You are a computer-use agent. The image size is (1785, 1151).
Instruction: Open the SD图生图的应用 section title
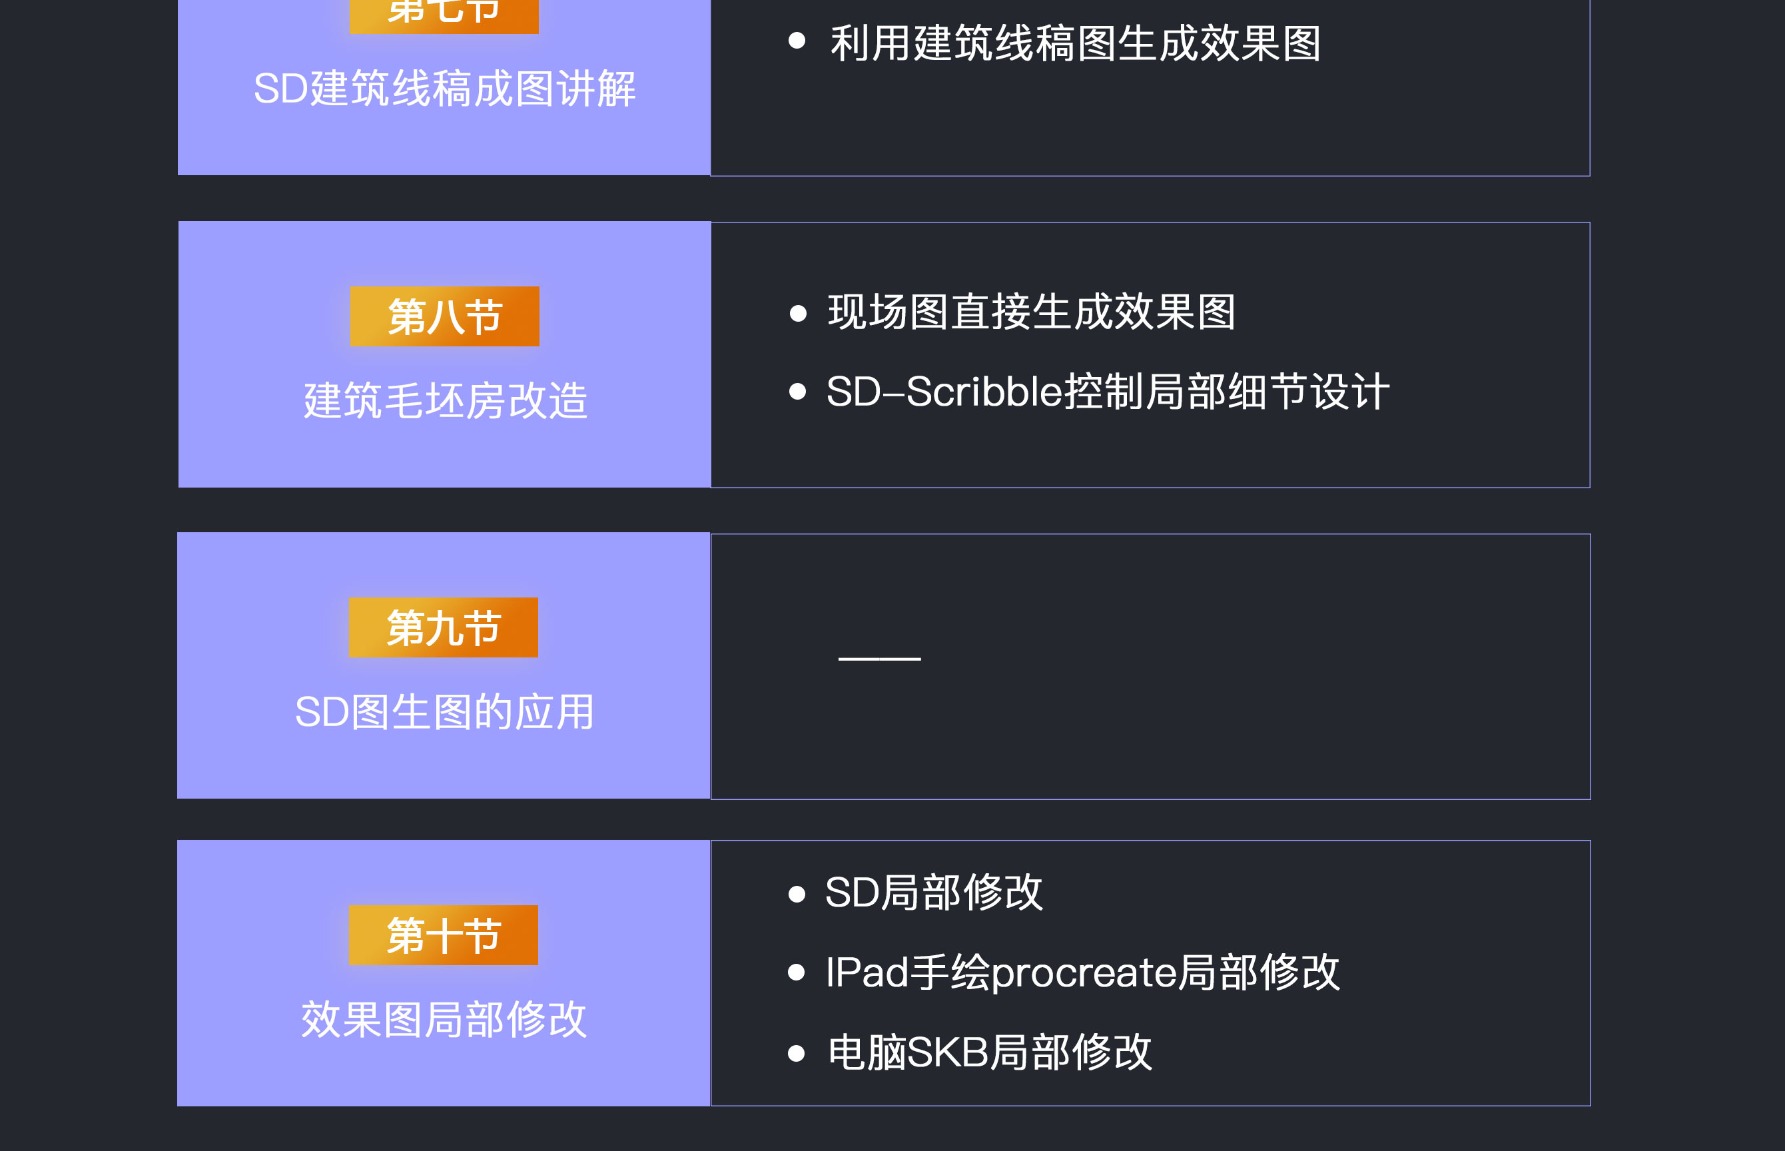click(x=444, y=711)
